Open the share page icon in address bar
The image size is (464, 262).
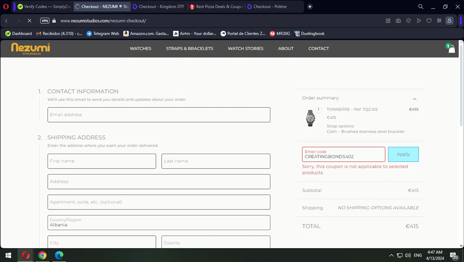[x=388, y=21]
